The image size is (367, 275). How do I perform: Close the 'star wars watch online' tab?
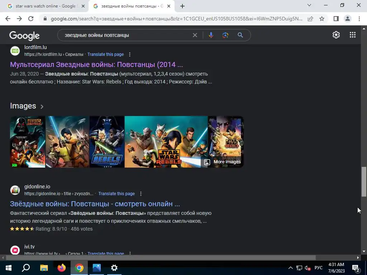[83, 6]
